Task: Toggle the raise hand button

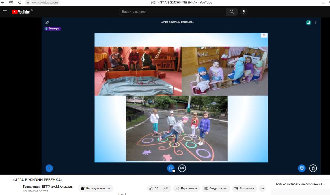Action: [x=313, y=168]
